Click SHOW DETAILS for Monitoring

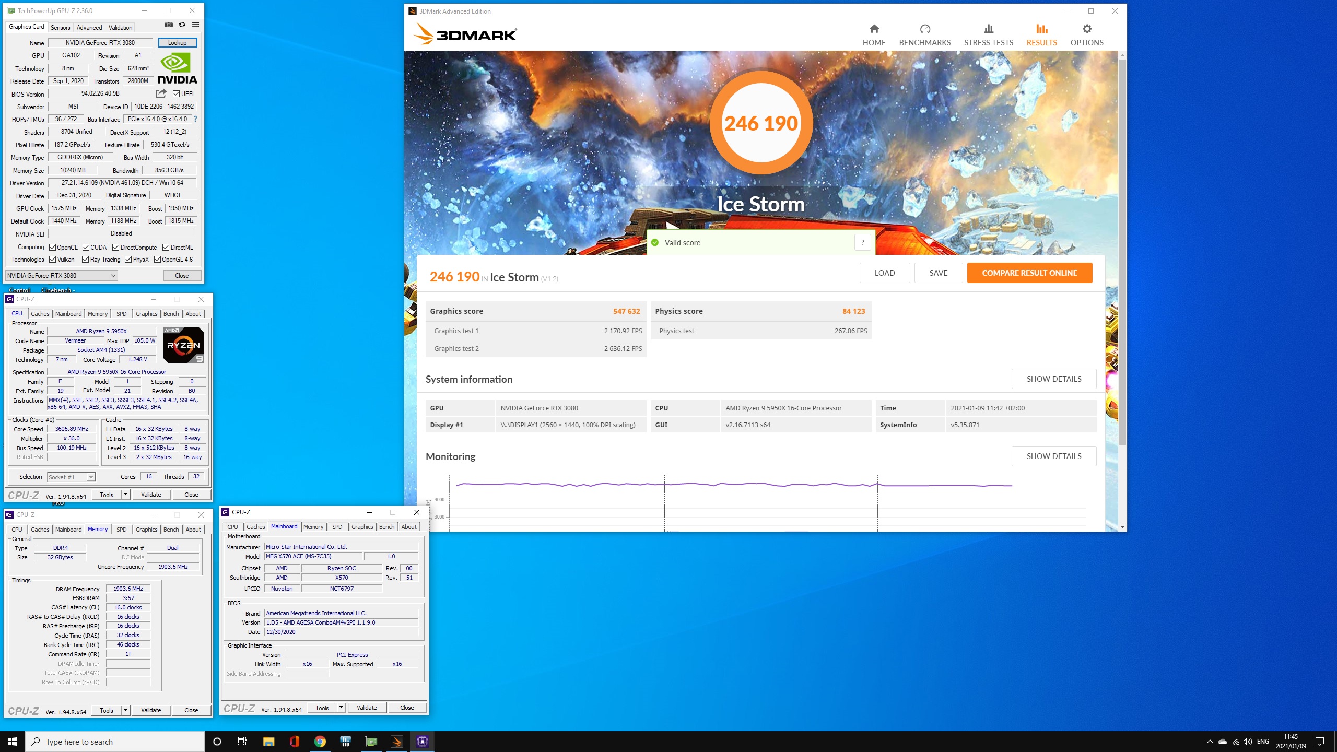[1054, 456]
